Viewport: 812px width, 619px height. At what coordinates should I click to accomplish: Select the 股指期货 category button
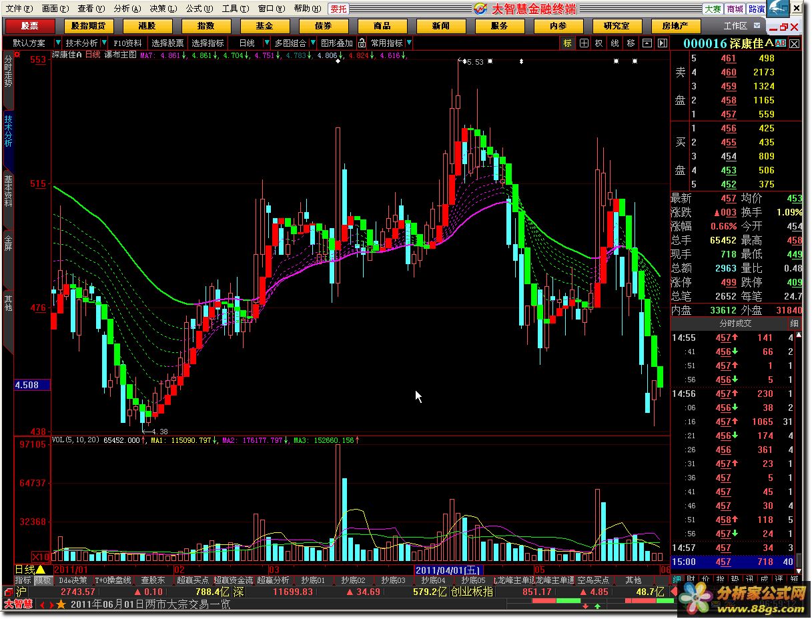[89, 26]
